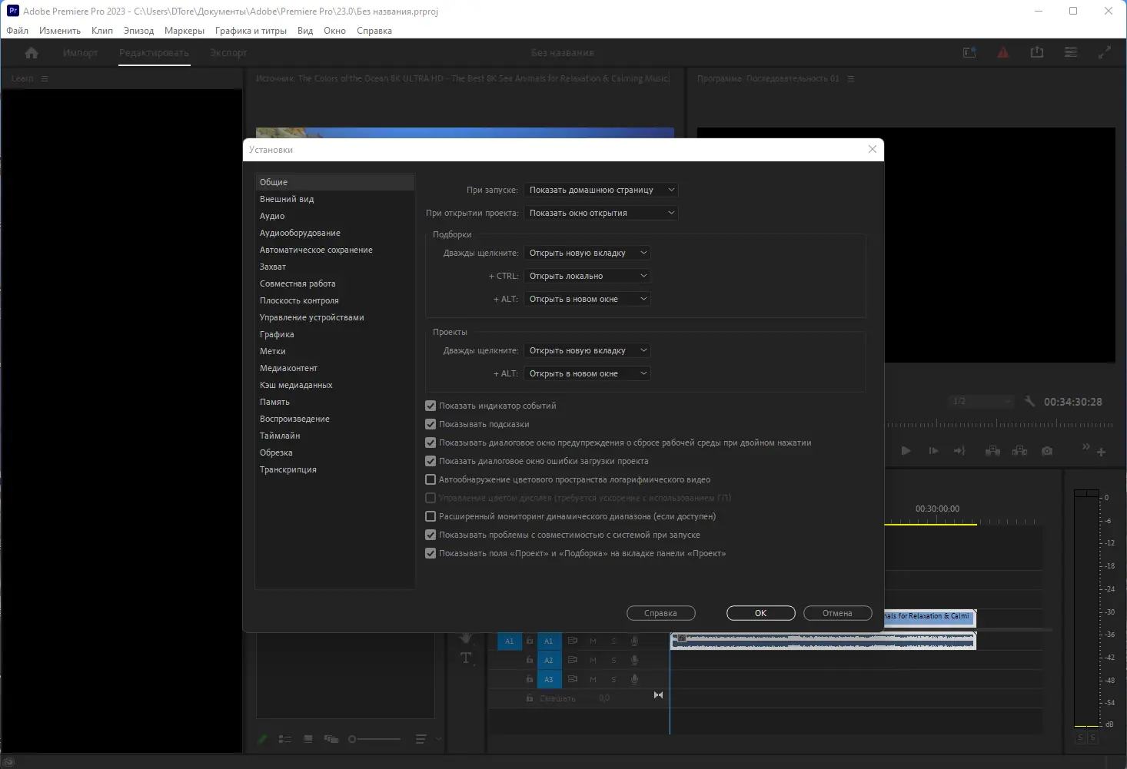Toggle project load error dialog checkbox
This screenshot has height=769, width=1127.
point(431,461)
